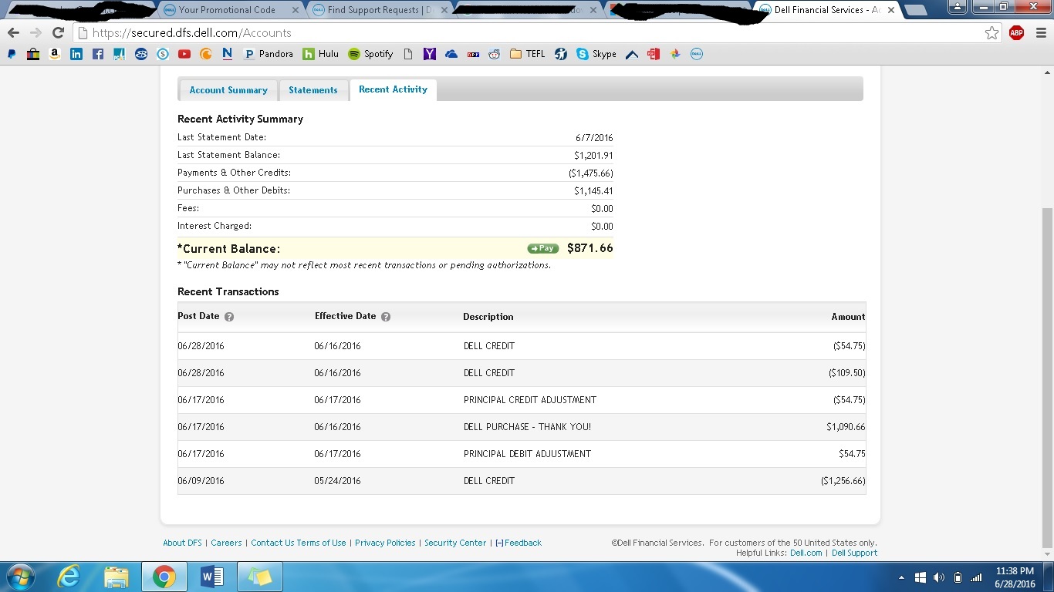This screenshot has height=592, width=1054.
Task: Click the green Pay button
Action: [543, 248]
